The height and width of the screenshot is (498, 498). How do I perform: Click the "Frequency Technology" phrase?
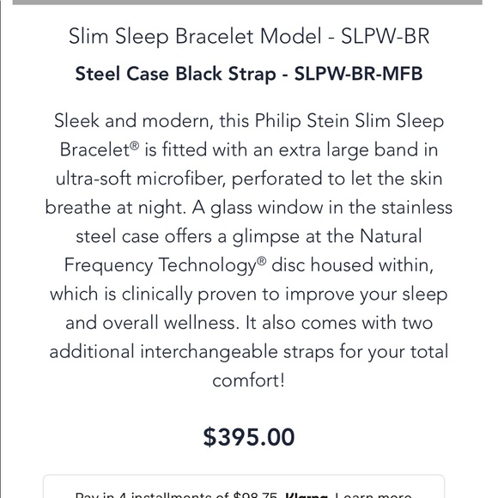(x=161, y=265)
